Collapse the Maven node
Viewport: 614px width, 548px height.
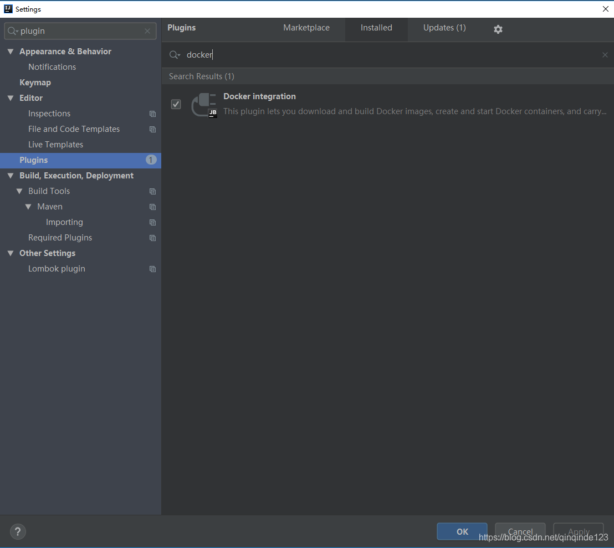(28, 207)
